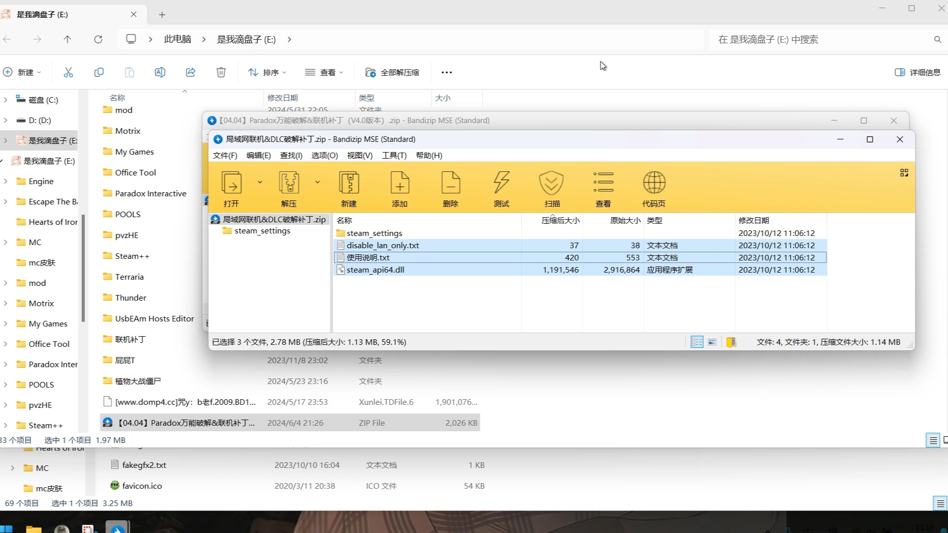Open the dropdown arrow beside Open (打开)

260,182
